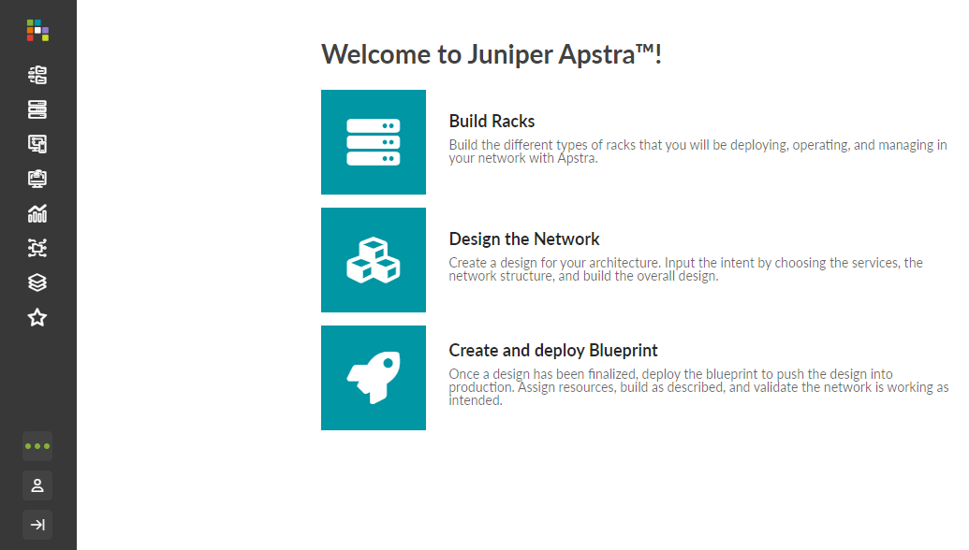
Task: Open the user profile icon
Action: click(37, 485)
